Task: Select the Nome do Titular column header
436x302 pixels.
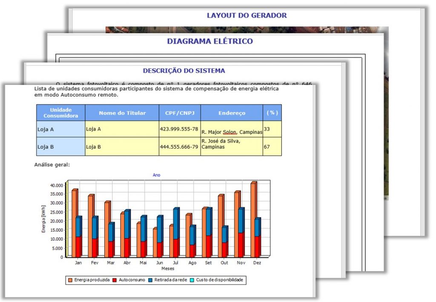Action: click(122, 113)
